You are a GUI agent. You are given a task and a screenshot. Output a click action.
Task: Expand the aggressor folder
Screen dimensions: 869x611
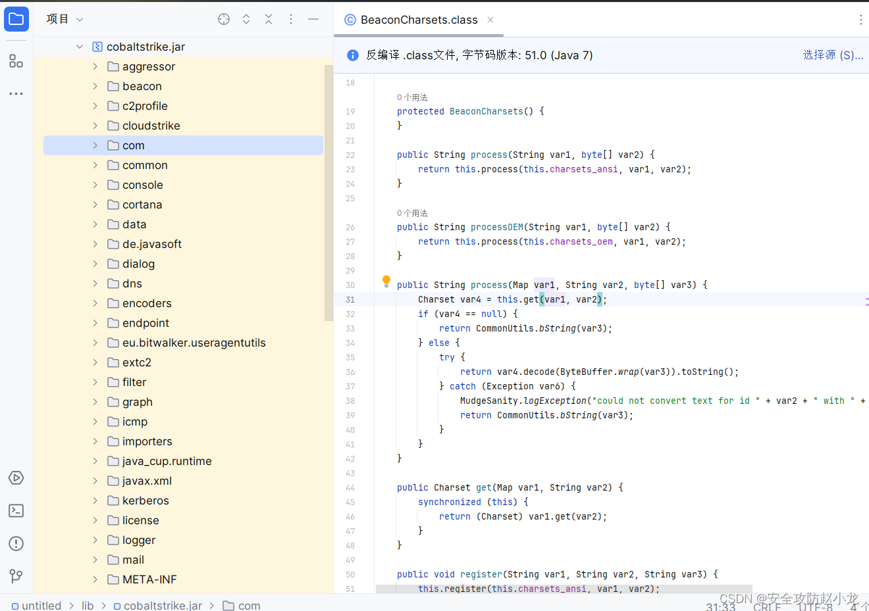[95, 66]
